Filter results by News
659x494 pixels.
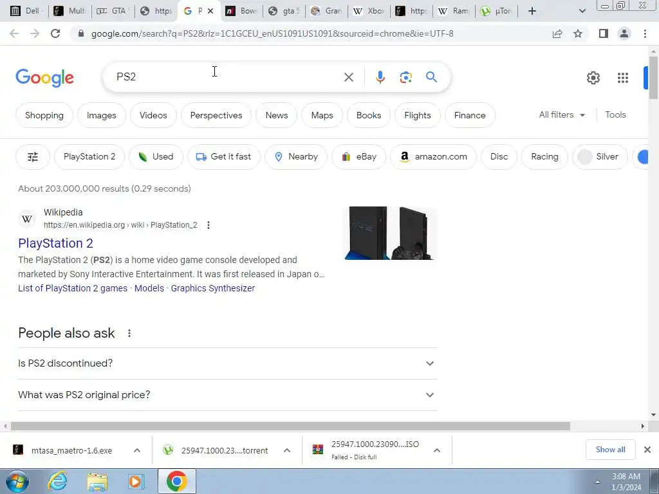click(x=277, y=115)
